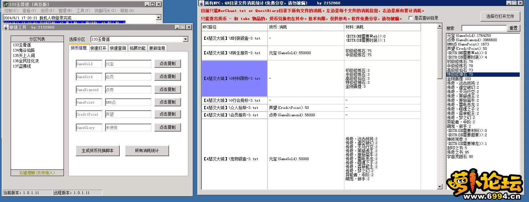Click 点击复制 for GameGlory 未使用
This screenshot has height=202, width=529.
coord(168,127)
